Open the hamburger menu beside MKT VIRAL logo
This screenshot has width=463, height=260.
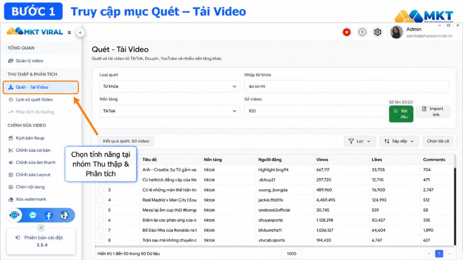[69, 32]
